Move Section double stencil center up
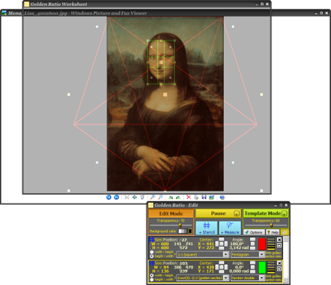Viewport: 331px width, 285px height. click(221, 263)
